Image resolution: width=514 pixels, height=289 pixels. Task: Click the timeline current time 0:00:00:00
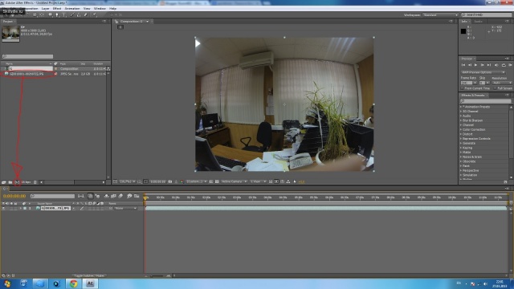[x=14, y=196]
